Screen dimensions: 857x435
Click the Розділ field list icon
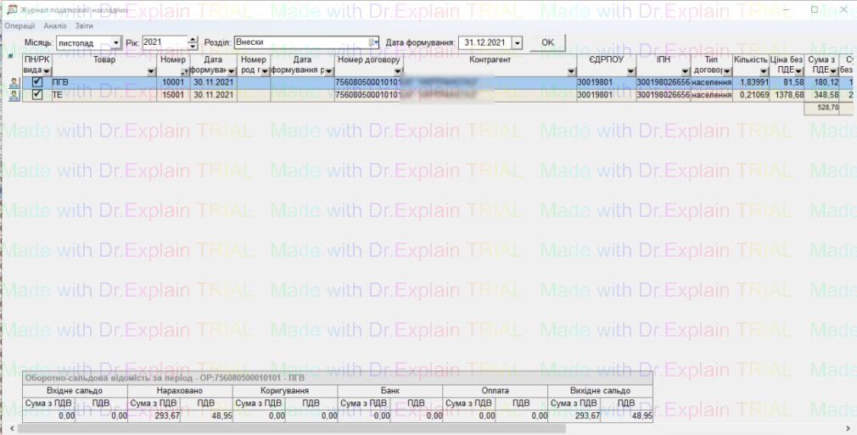coord(373,42)
